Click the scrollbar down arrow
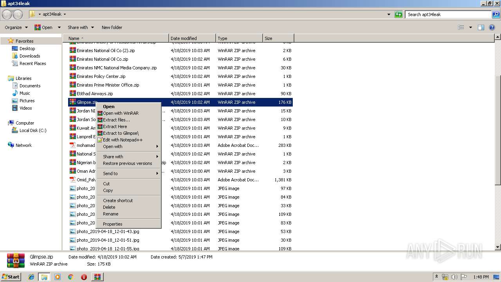This screenshot has width=501, height=282. [497, 247]
